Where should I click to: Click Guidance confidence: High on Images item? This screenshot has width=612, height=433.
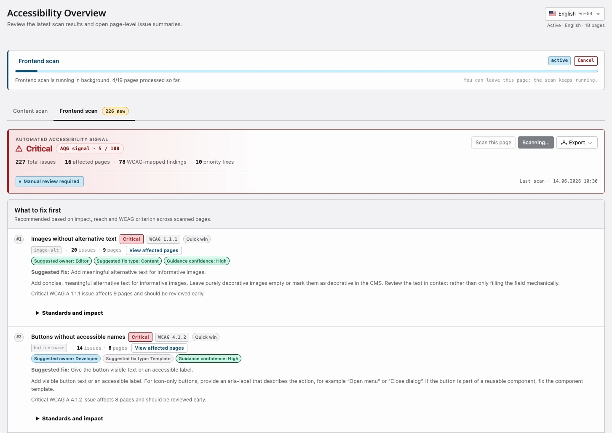tap(197, 261)
